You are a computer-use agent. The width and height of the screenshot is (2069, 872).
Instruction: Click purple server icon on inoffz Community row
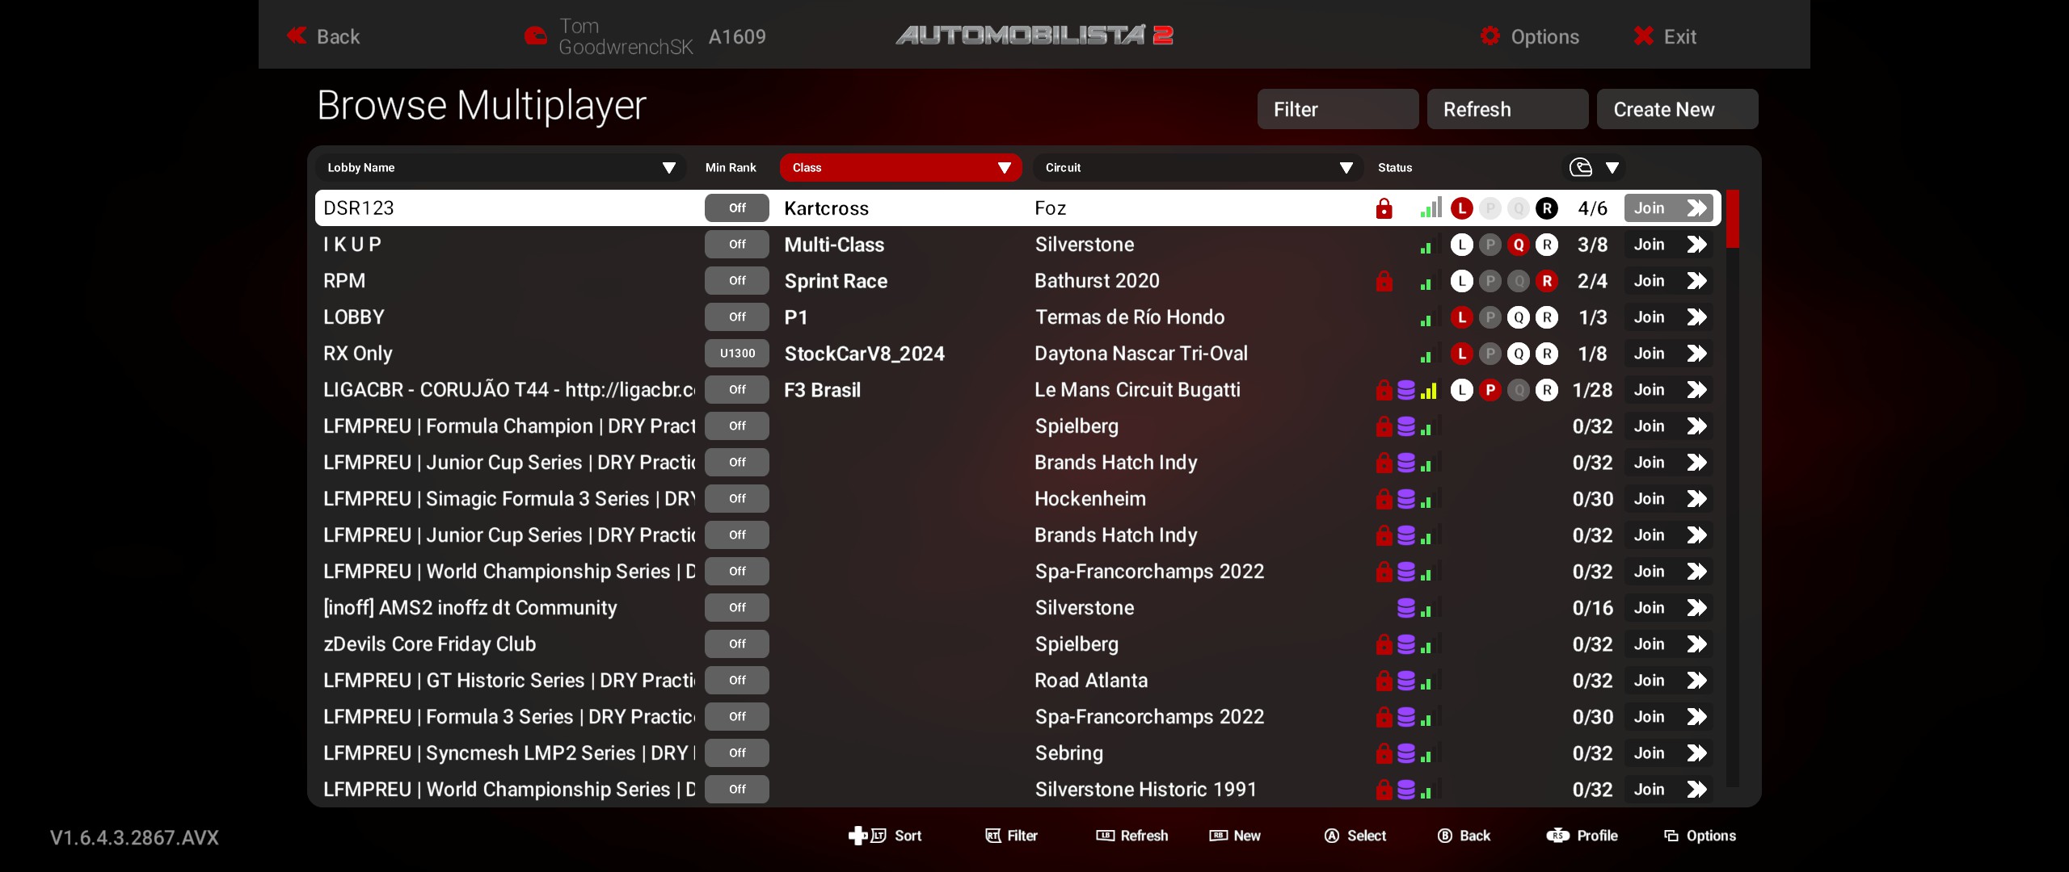click(1406, 608)
